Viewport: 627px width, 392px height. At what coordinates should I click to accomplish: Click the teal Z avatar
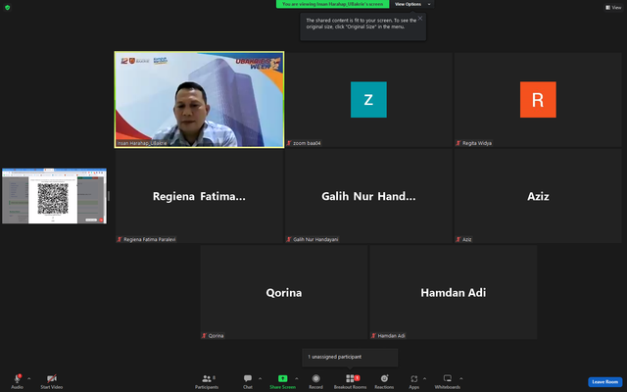coord(368,100)
